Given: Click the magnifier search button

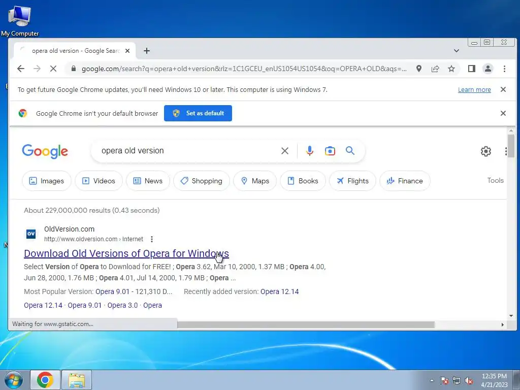Looking at the screenshot, I should (x=350, y=150).
